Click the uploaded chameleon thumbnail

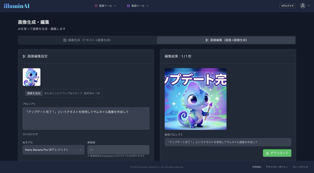[x=32, y=77]
